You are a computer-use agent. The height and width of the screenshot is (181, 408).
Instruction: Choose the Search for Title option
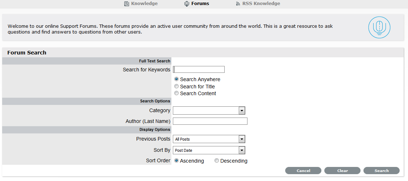tap(176, 87)
